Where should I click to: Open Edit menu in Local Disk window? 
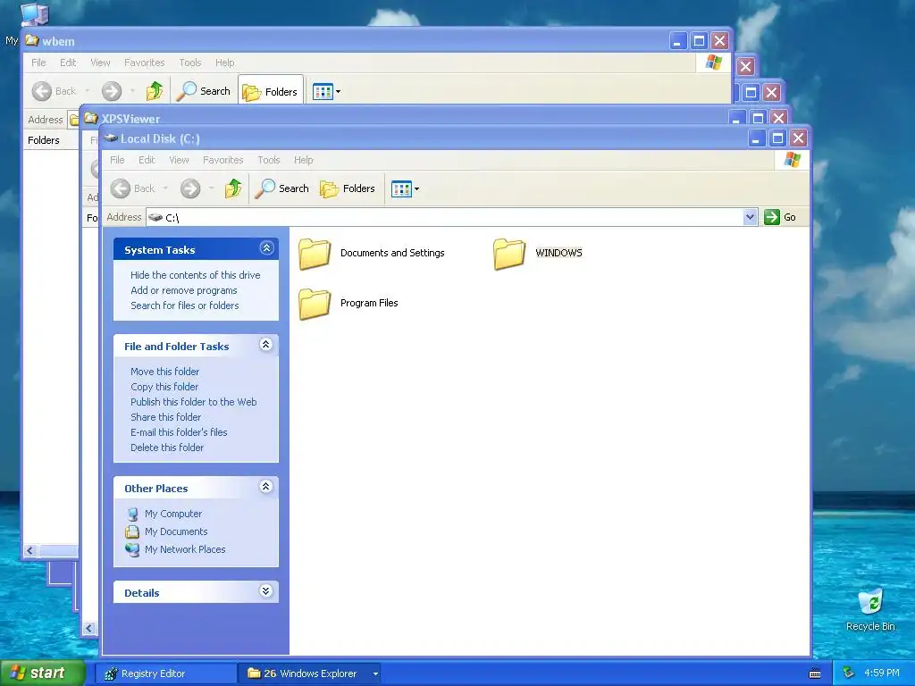point(147,160)
